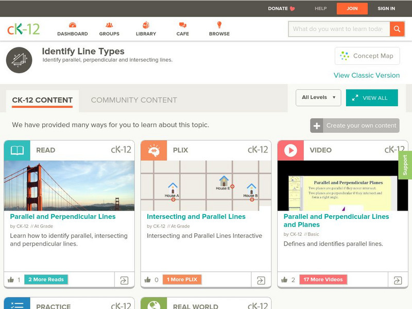
Task: Click HELP in the top bar
Action: point(320,8)
